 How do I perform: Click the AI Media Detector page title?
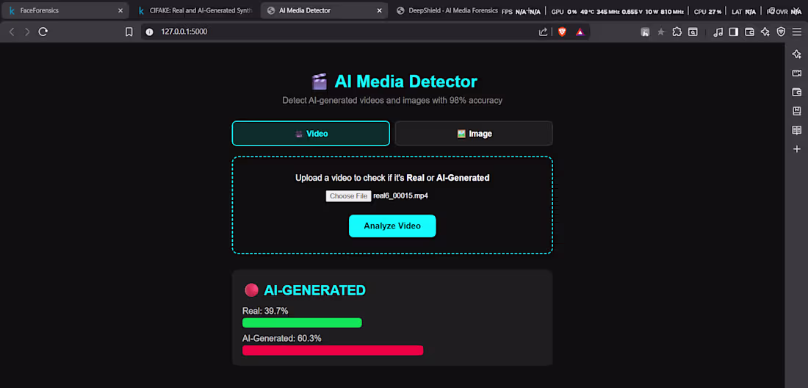pos(406,82)
